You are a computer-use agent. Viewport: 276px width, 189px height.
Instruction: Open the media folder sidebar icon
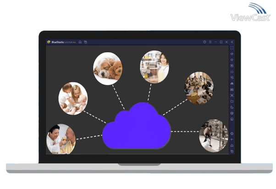232,101
